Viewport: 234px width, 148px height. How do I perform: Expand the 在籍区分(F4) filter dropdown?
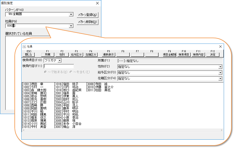(220, 79)
